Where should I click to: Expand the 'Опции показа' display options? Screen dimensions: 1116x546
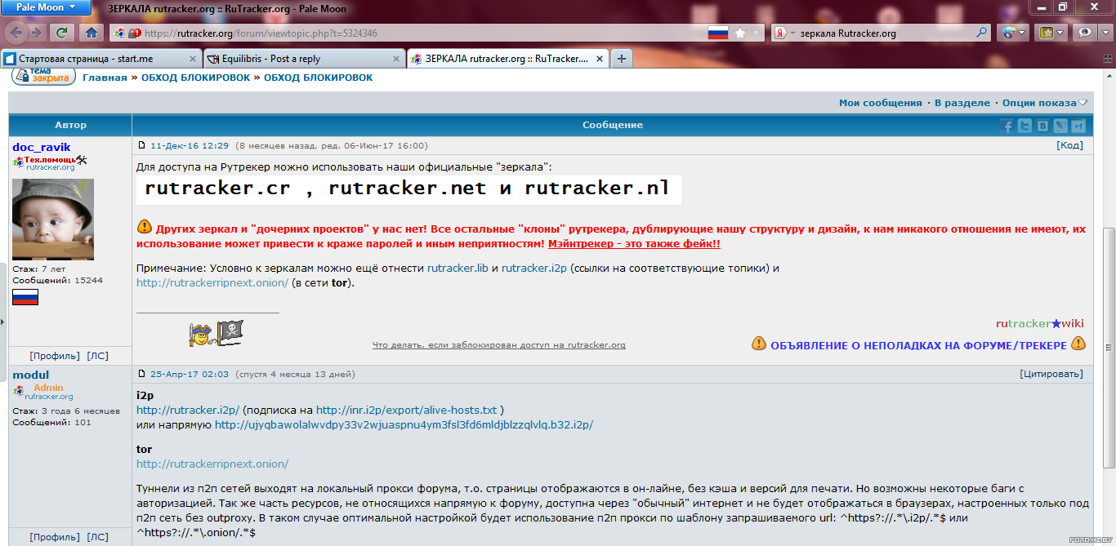(1045, 103)
